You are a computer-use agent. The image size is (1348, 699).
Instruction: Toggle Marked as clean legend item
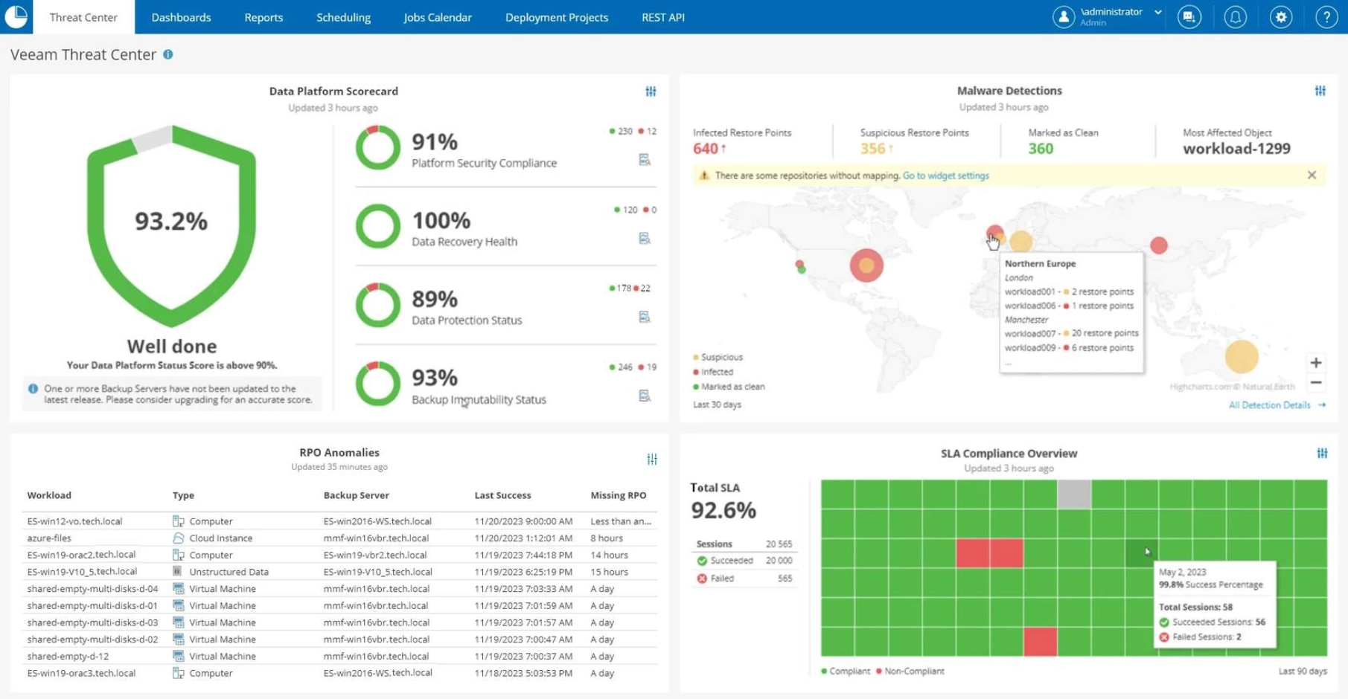point(732,387)
